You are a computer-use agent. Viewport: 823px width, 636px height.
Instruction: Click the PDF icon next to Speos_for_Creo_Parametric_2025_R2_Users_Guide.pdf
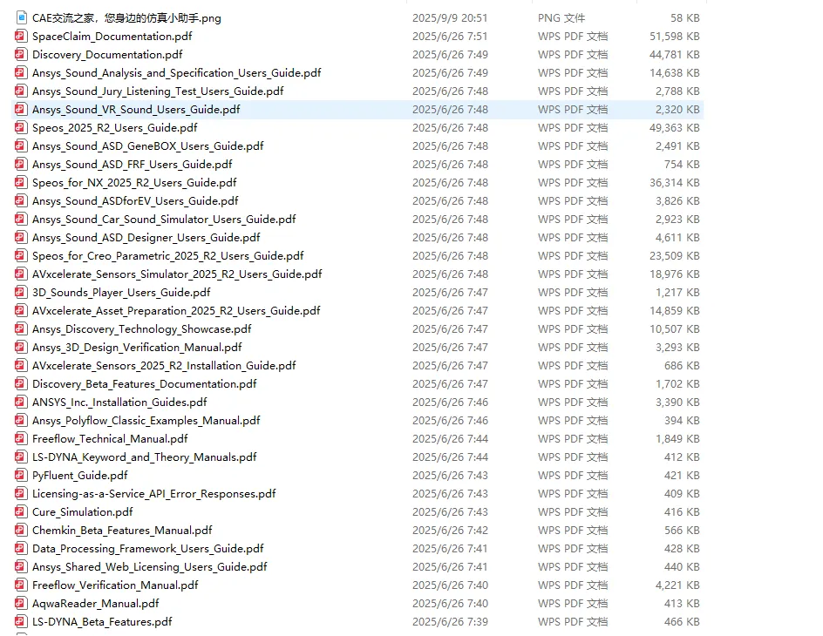click(x=21, y=256)
